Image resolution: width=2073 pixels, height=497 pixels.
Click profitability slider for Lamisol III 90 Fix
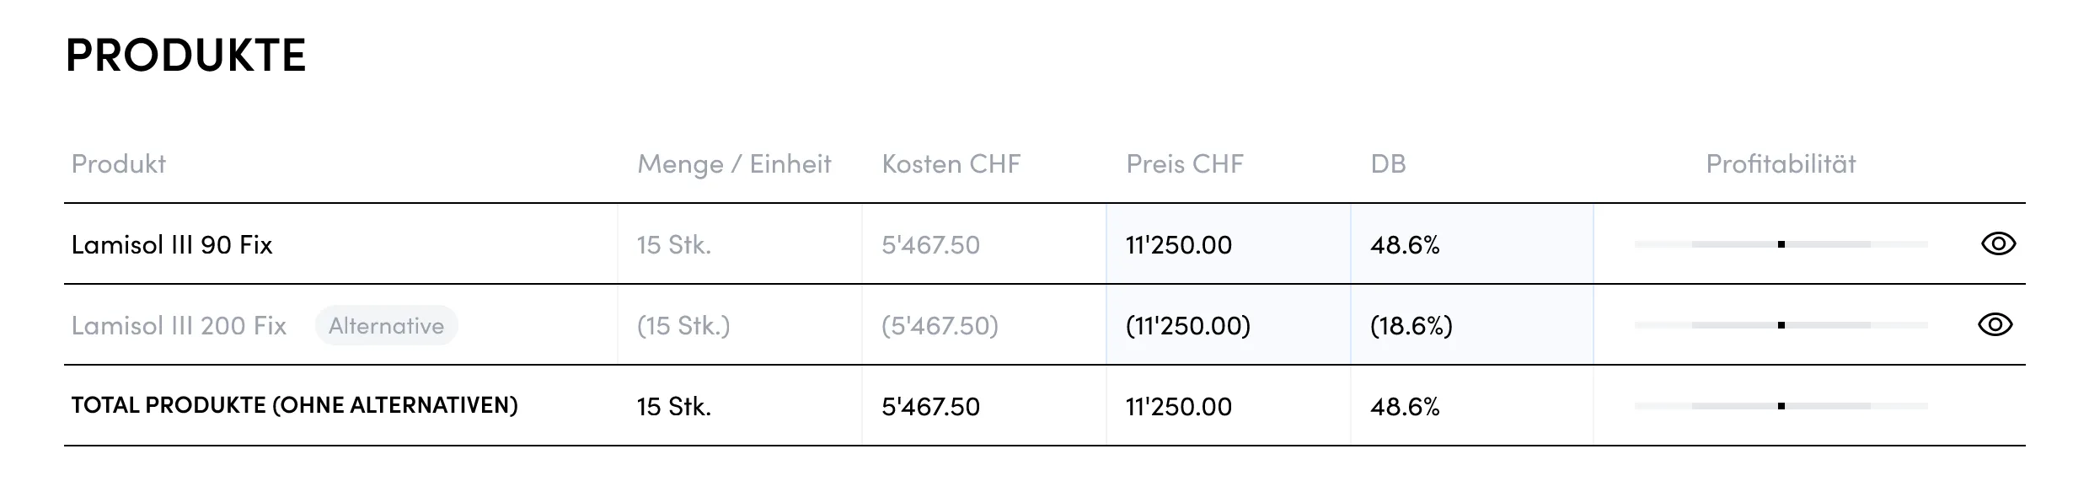point(1781,244)
